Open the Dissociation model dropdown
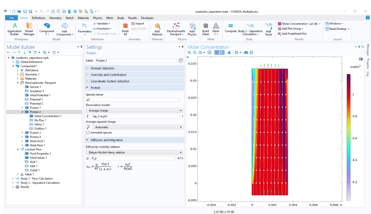The image size is (371, 214). tap(134, 110)
